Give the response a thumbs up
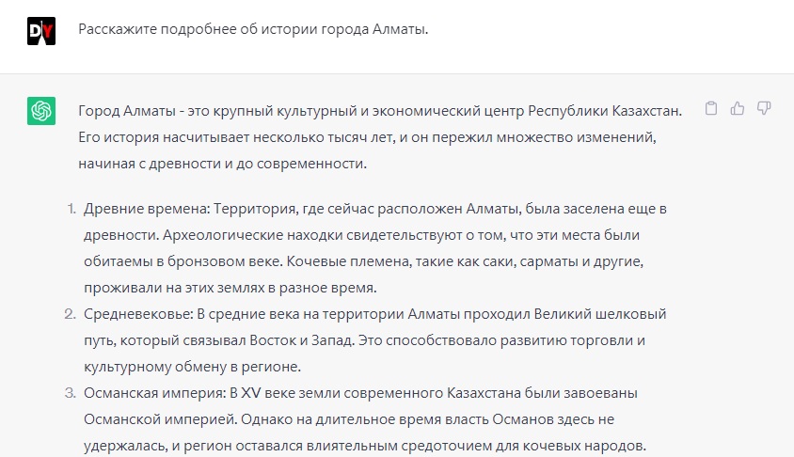Viewport: 794px width, 457px height. point(738,108)
